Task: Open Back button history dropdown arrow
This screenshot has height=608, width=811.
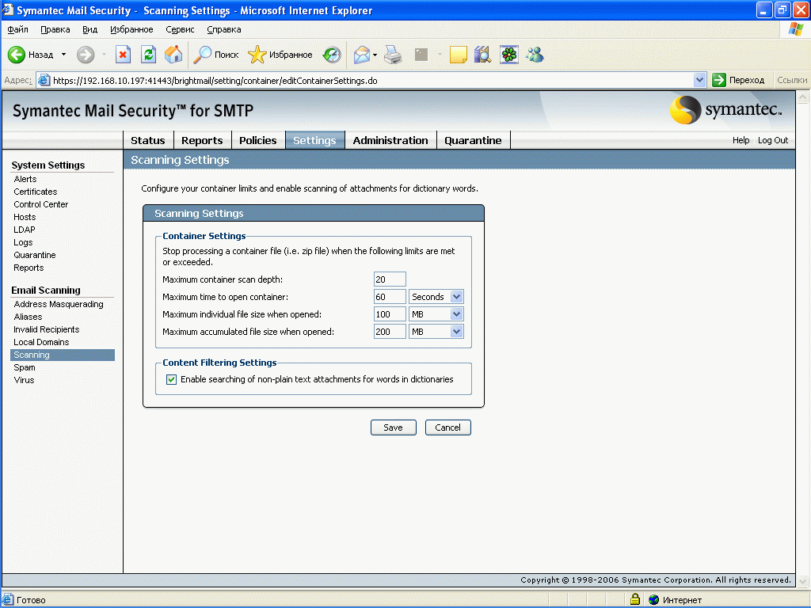Action: 63,55
